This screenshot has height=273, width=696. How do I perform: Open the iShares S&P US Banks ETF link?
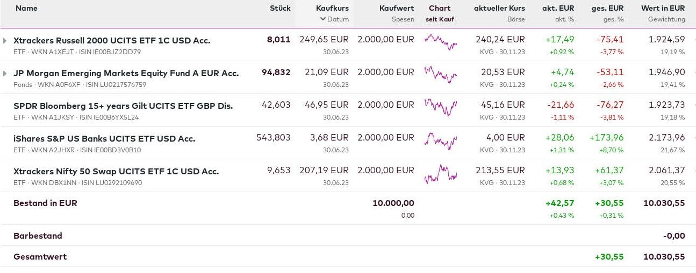tap(104, 139)
